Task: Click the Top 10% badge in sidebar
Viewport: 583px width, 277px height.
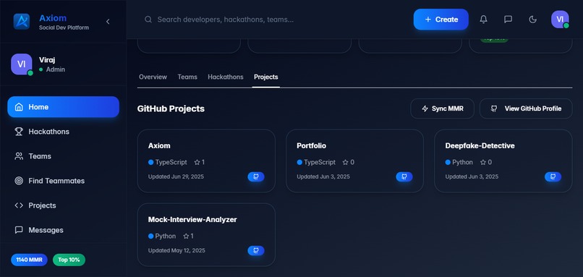Action: tap(69, 260)
